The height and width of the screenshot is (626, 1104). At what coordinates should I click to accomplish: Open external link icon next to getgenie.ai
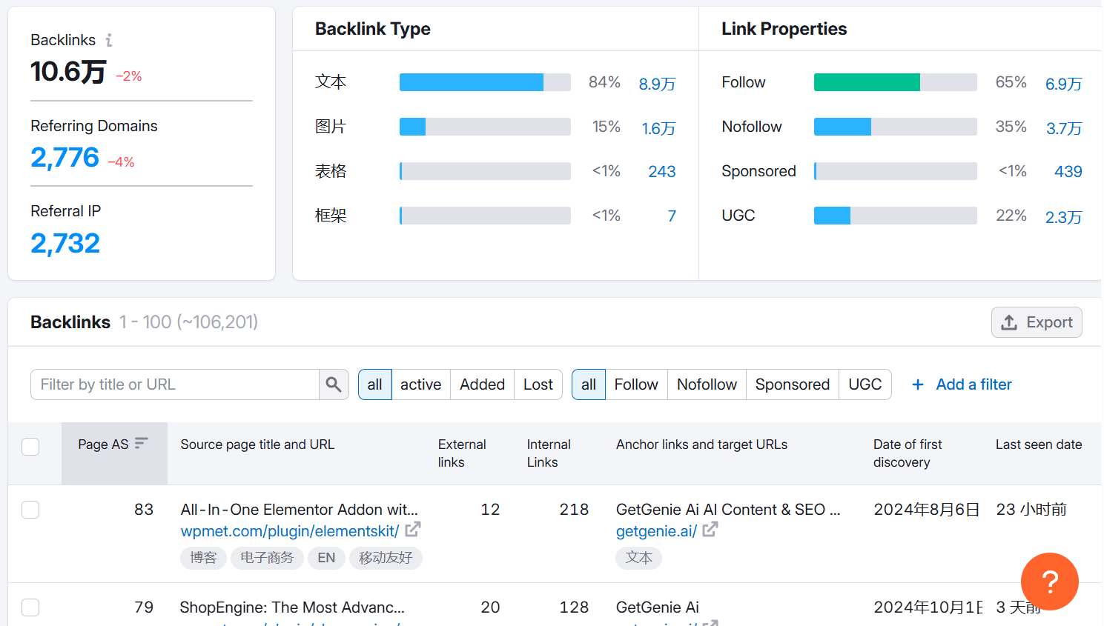click(710, 530)
